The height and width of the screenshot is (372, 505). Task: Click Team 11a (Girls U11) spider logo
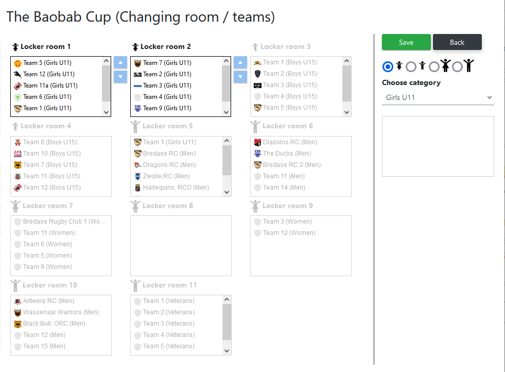18,86
